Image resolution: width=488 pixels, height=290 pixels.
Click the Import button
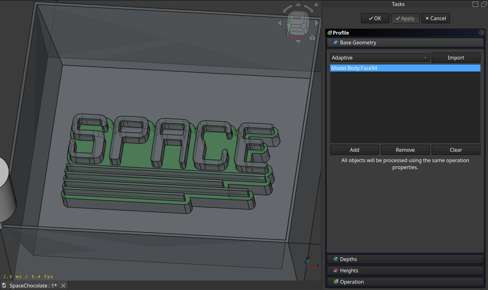coord(456,58)
